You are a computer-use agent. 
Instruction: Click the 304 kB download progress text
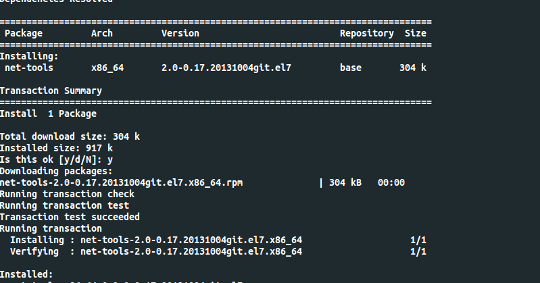tap(345, 183)
